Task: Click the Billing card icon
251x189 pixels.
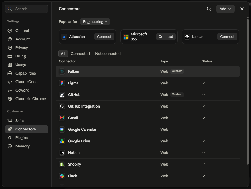Action: click(10, 56)
